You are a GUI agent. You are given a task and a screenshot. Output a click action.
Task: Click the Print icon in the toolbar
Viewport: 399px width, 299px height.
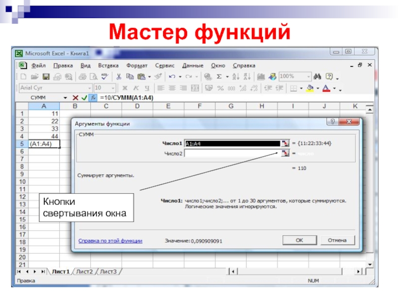82,77
